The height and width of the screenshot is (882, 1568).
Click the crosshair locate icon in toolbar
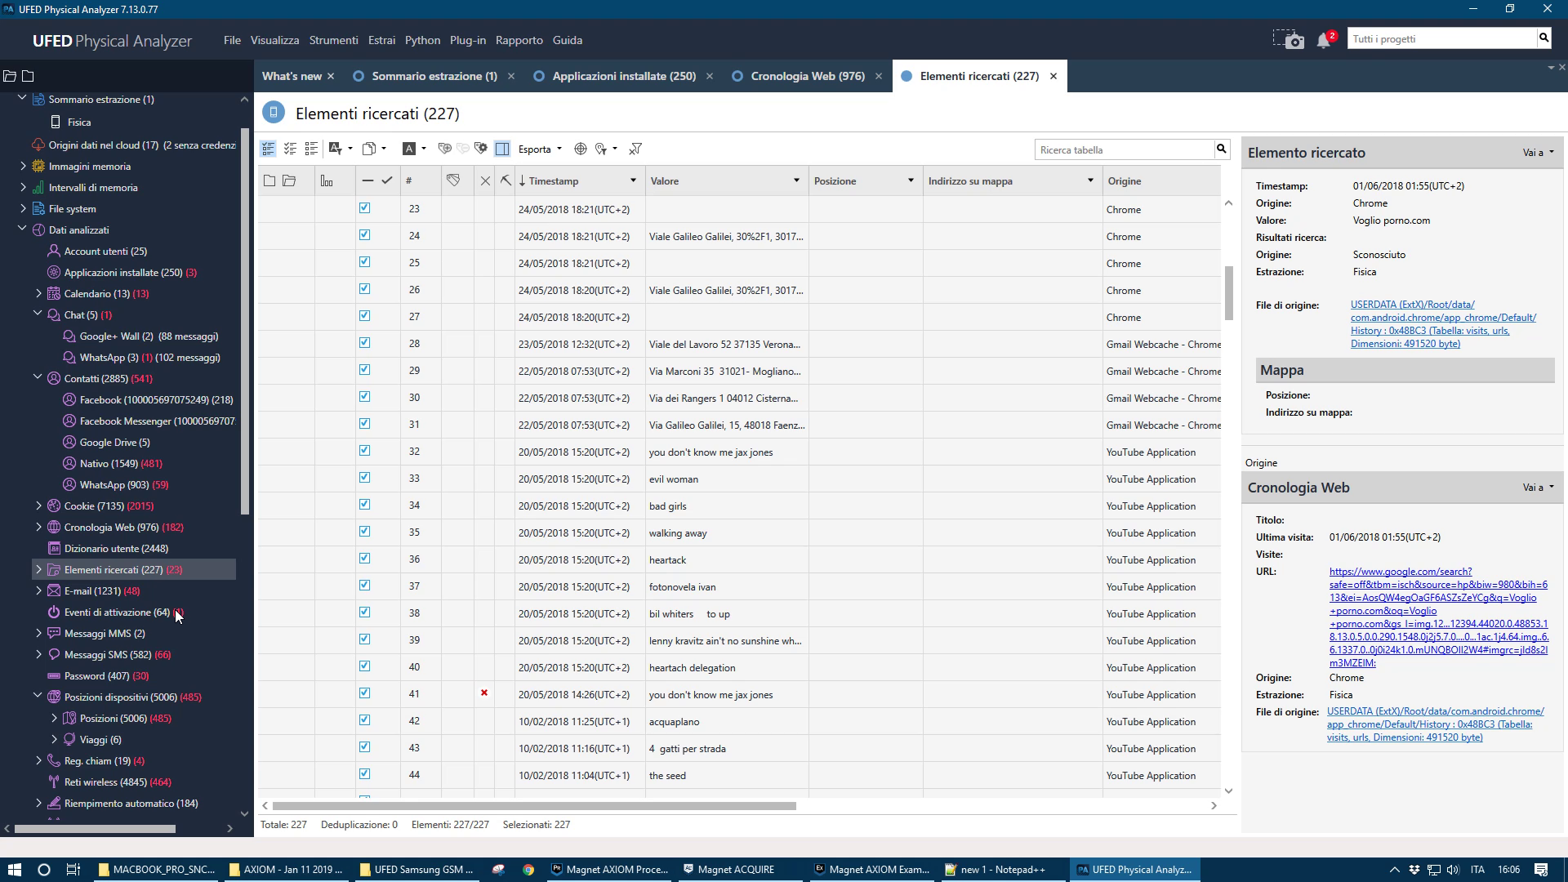pos(581,149)
